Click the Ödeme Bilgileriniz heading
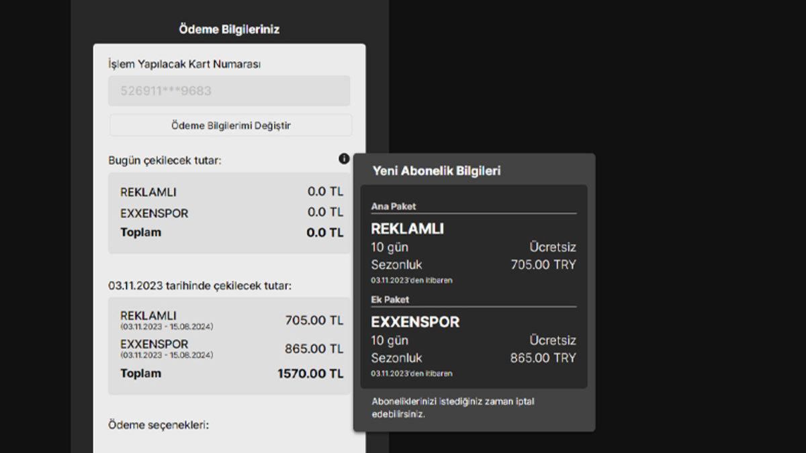Image resolution: width=806 pixels, height=453 pixels. click(x=229, y=30)
